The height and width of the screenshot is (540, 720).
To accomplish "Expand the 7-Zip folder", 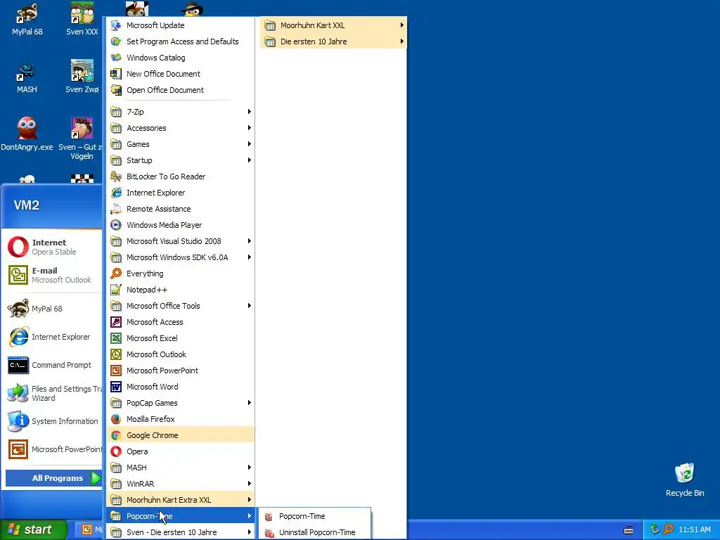I will click(x=181, y=112).
